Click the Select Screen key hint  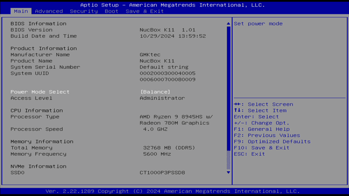(x=263, y=104)
